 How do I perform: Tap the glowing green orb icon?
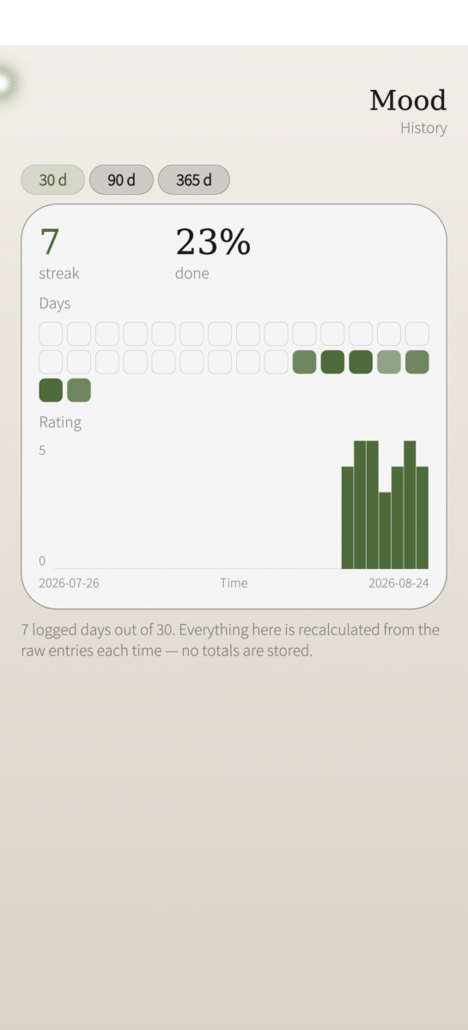(4, 83)
